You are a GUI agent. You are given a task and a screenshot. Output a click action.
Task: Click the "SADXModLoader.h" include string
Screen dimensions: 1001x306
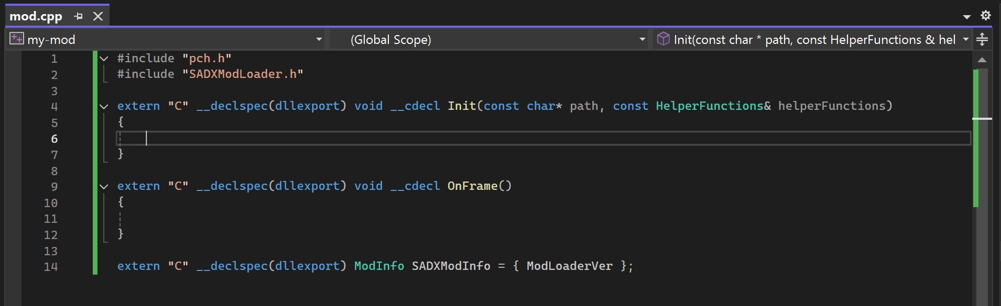(x=243, y=74)
